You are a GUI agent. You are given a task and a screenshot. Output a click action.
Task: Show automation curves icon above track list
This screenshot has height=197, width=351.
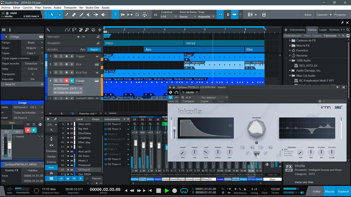[68, 30]
